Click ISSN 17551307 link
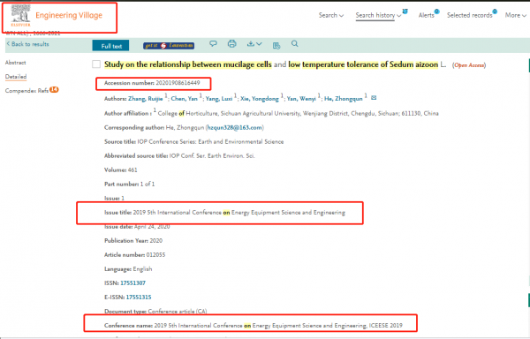530x339 pixels. (x=132, y=283)
